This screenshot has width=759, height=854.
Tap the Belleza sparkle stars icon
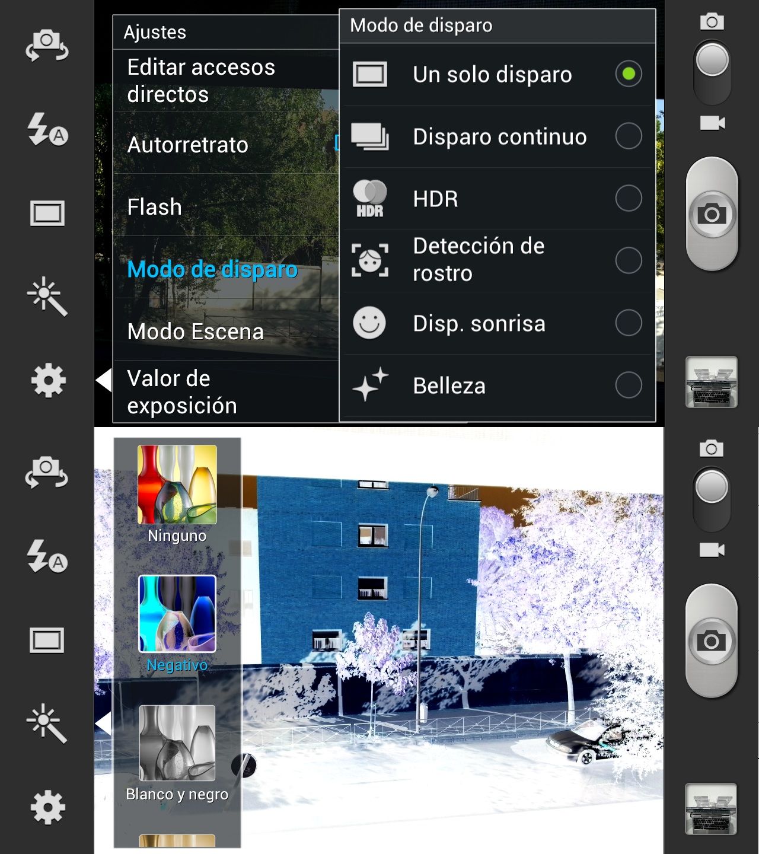pos(370,385)
